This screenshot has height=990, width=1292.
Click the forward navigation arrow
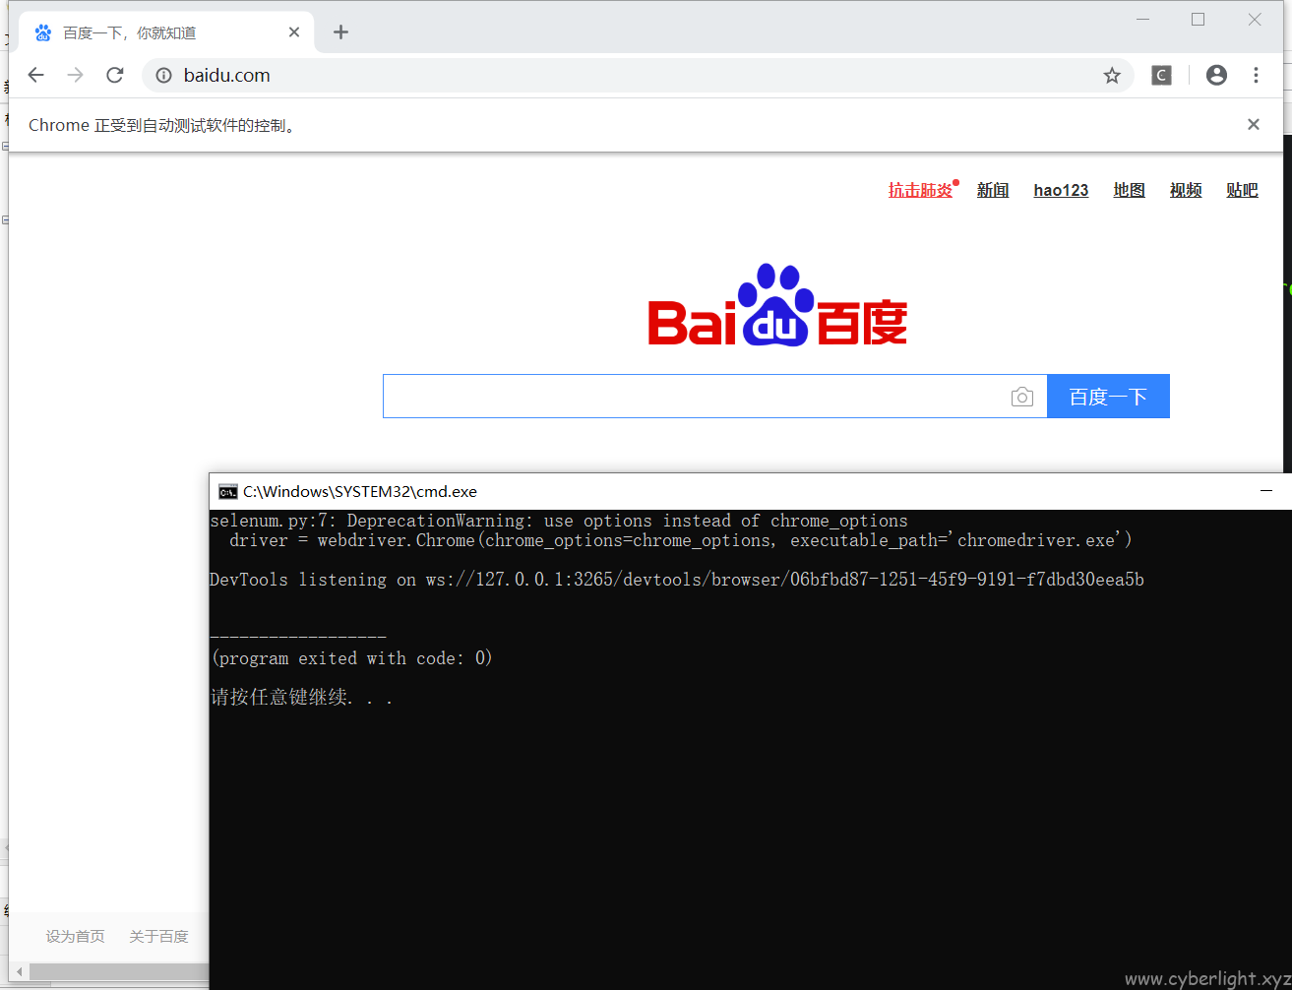[76, 75]
